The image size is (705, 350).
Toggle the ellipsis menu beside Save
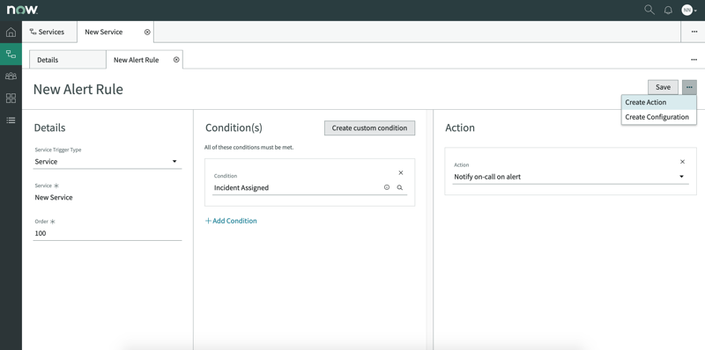(689, 87)
